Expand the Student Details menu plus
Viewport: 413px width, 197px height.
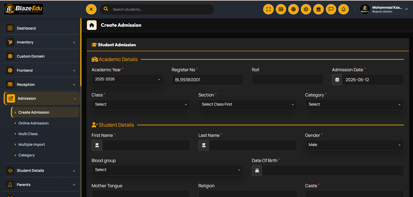(74, 171)
